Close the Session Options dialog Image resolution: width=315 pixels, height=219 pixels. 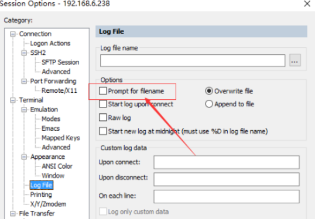(307, 4)
